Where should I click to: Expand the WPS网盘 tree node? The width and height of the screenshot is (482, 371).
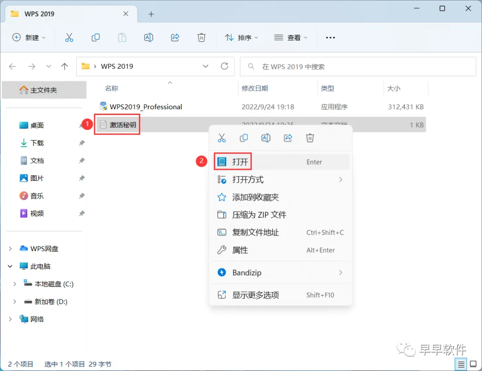tap(10, 249)
